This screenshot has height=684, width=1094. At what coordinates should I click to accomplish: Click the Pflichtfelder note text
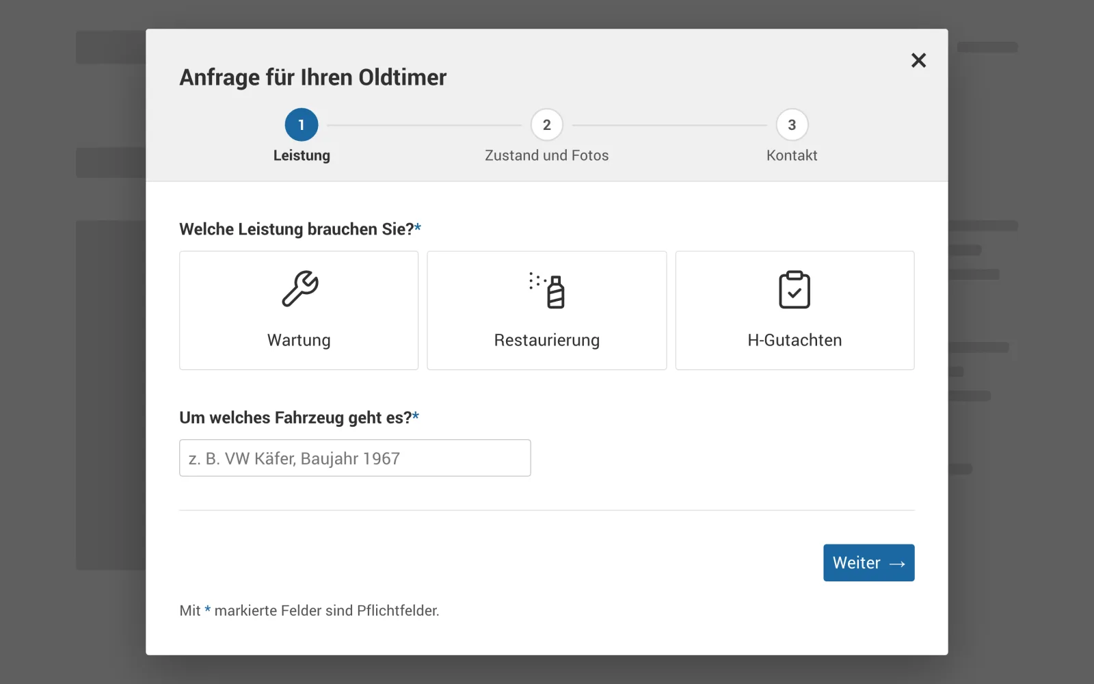[x=309, y=610]
